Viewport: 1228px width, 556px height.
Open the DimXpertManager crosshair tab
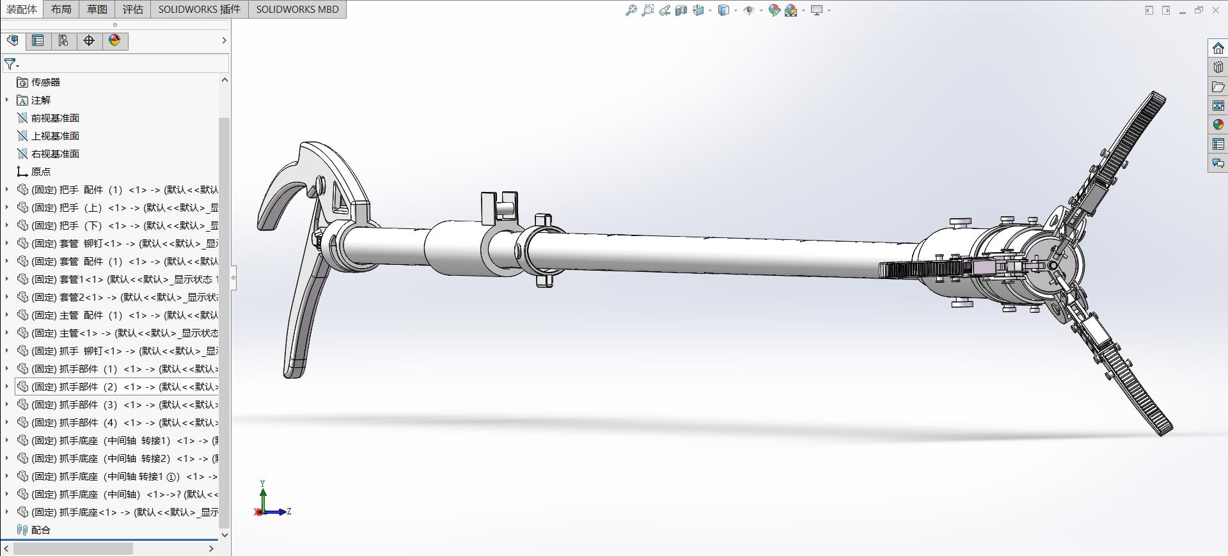point(89,41)
